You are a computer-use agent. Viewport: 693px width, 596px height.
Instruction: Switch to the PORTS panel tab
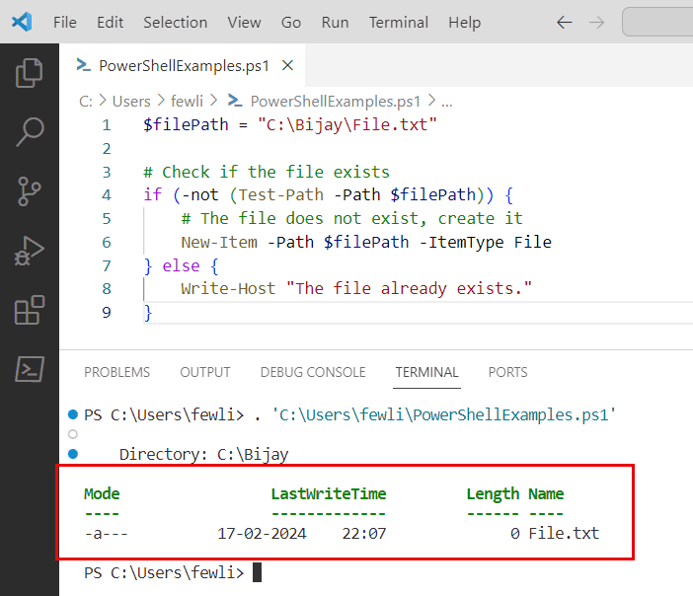pos(507,372)
